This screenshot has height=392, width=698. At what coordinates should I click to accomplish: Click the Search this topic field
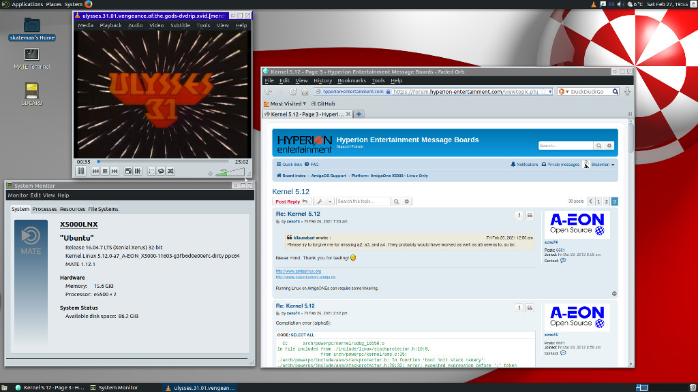363,201
